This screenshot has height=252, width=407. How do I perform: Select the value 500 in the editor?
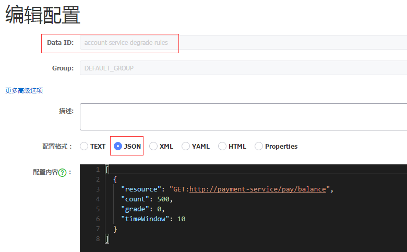tap(163, 199)
